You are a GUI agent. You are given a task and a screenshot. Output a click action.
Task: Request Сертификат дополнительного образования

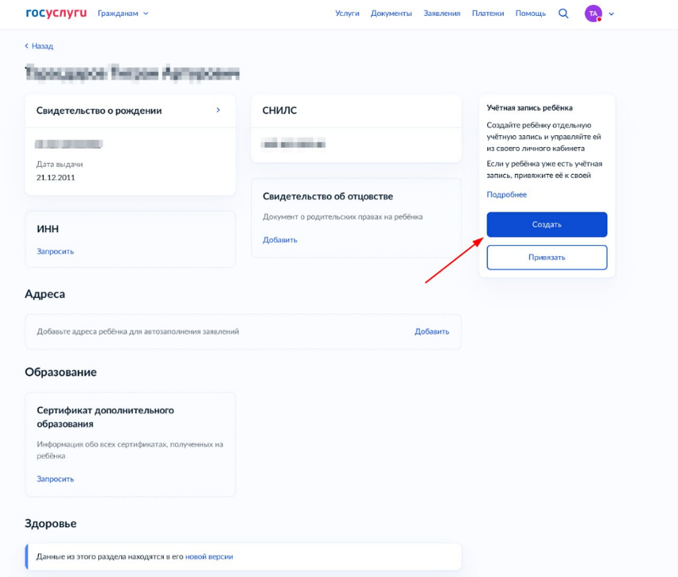pos(55,479)
